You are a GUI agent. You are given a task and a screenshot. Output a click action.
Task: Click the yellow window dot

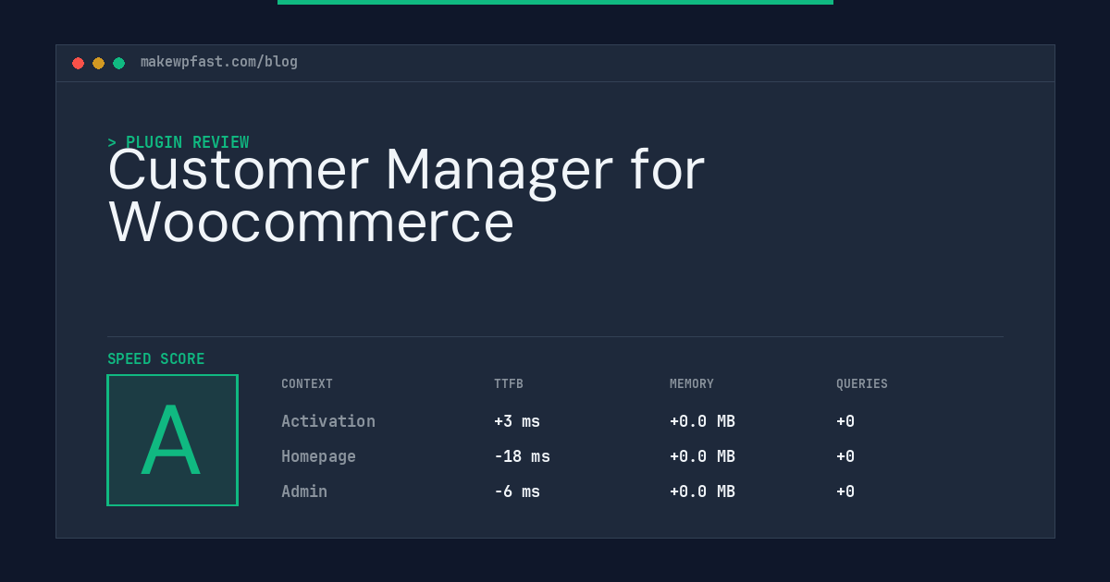point(99,63)
